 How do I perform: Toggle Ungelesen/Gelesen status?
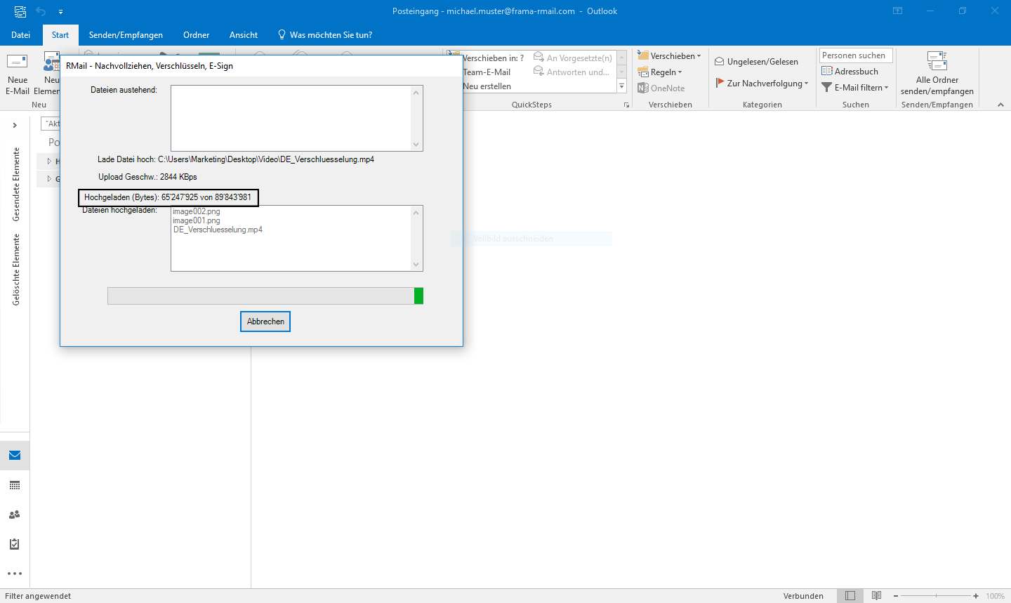(x=756, y=62)
